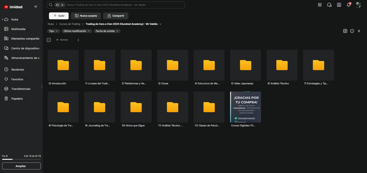Switch view using grid view icon
This screenshot has height=173, width=367.
coord(345,31)
